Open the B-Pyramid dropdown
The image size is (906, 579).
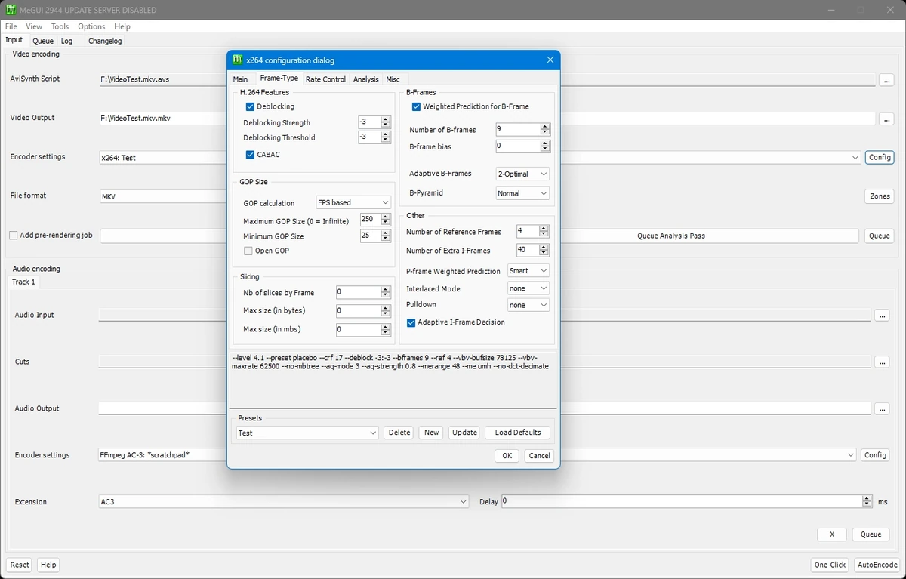pyautogui.click(x=522, y=193)
